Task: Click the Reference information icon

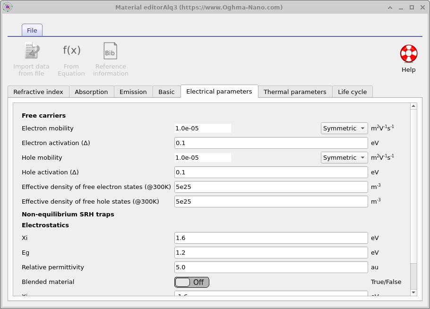Action: click(x=110, y=51)
